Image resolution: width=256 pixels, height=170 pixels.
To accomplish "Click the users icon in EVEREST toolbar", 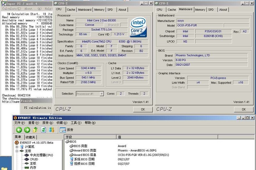I will 52,130.
